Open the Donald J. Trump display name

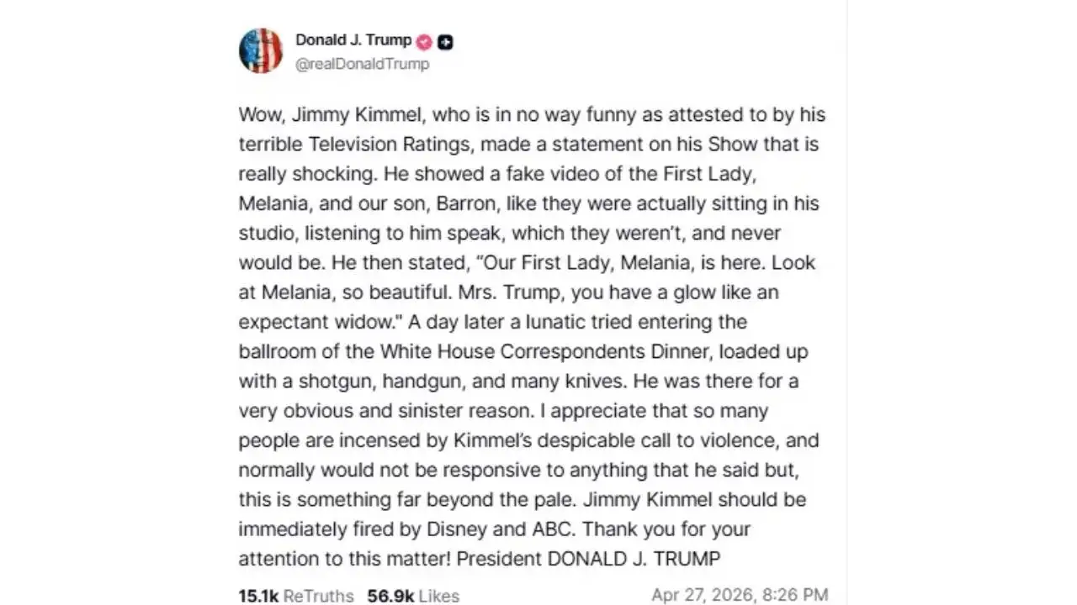(x=353, y=39)
